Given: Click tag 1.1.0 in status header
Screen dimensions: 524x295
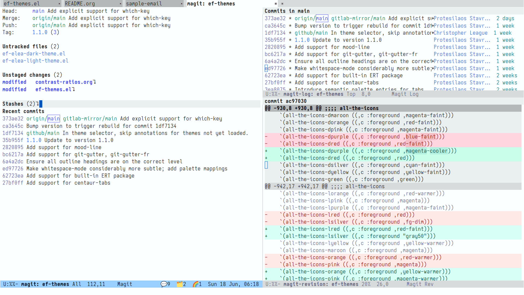Looking at the screenshot, I should pyautogui.click(x=40, y=32).
